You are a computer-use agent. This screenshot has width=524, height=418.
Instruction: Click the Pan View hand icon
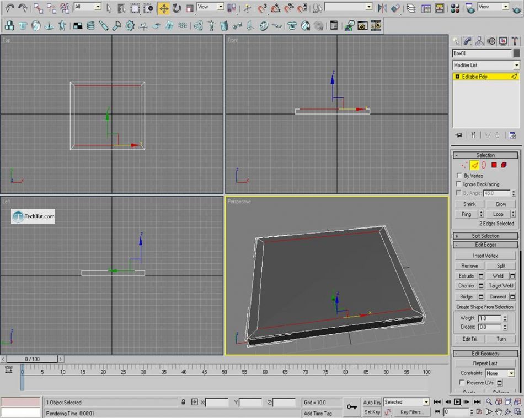pyautogui.click(x=498, y=411)
